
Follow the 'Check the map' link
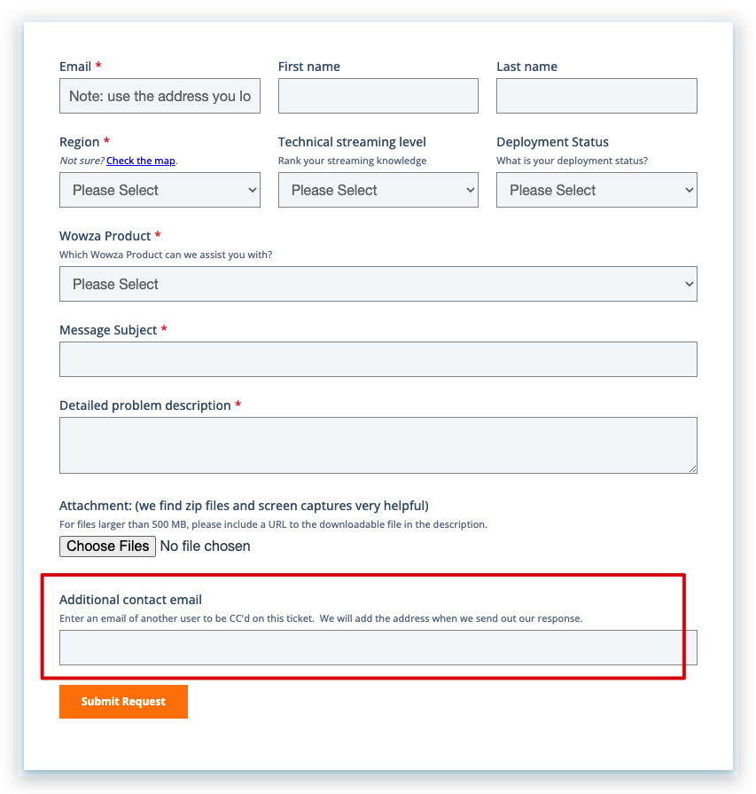click(x=141, y=161)
